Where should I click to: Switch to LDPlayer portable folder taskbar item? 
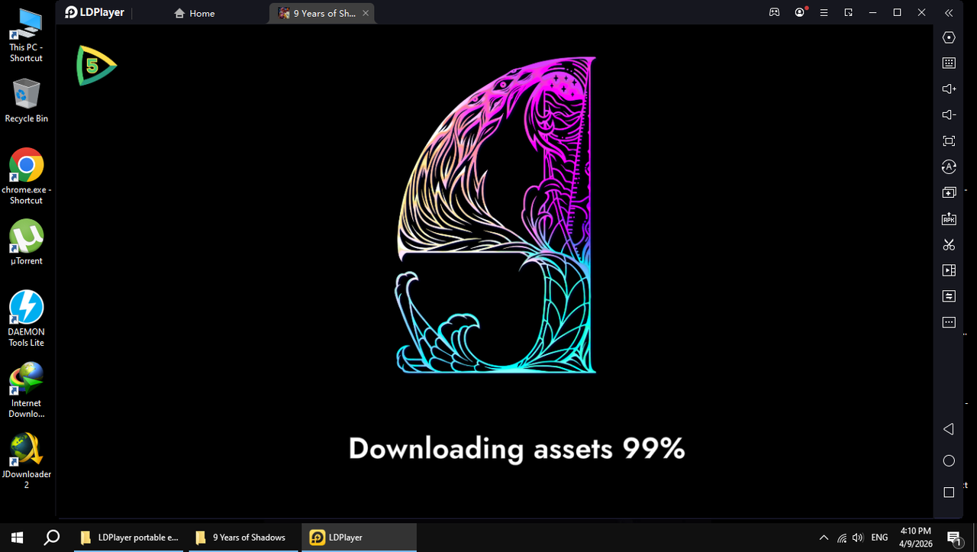(x=129, y=537)
